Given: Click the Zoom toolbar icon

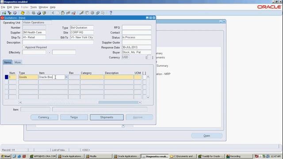Looking at the screenshot, I should pos(87,13).
